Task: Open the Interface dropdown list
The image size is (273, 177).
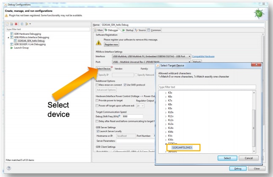Action: coord(151,56)
